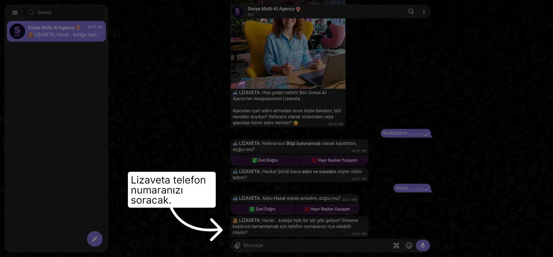Choose Hayır Baştan Yazayım under the name question
Screen dimensions: 553x257
327,209
